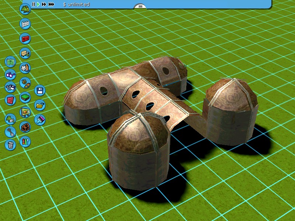Set game speed to fastest triple arrow
Screen dimensions: 295x221
51,4
